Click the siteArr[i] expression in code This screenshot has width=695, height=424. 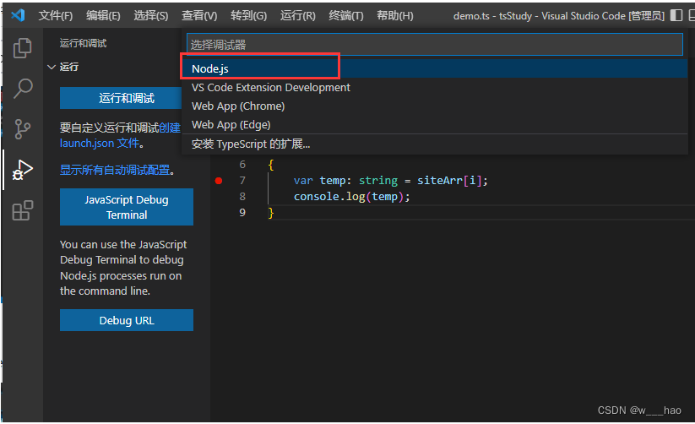[449, 181]
